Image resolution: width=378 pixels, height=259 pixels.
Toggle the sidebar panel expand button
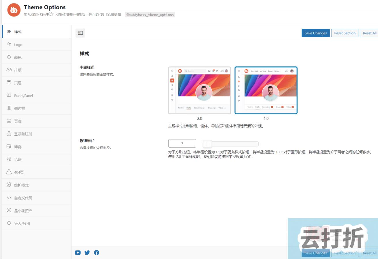pyautogui.click(x=80, y=33)
